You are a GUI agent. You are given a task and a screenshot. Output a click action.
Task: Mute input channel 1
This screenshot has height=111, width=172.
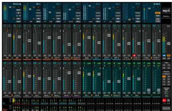coord(5,55)
